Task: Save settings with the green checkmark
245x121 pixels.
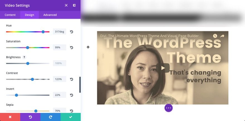Action: coord(71,117)
